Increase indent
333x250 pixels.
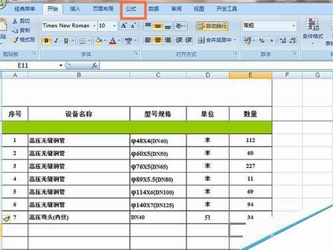pyautogui.click(x=188, y=40)
